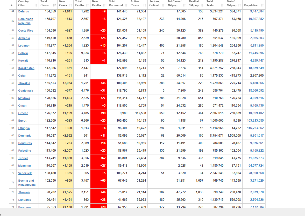Open the Venezuela country link
305x216 pixels.
[x=25, y=173]
